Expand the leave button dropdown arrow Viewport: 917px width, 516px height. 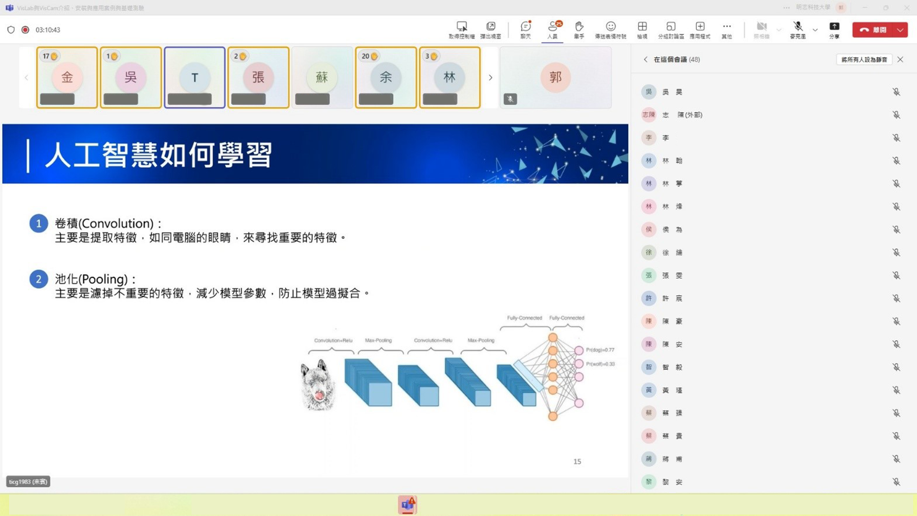pos(900,30)
